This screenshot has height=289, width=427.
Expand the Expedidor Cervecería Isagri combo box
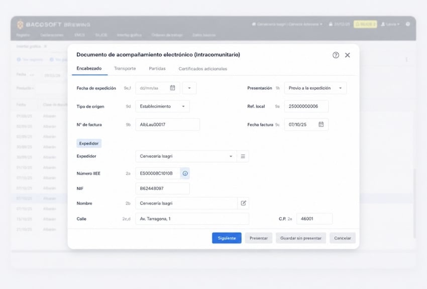point(186,157)
